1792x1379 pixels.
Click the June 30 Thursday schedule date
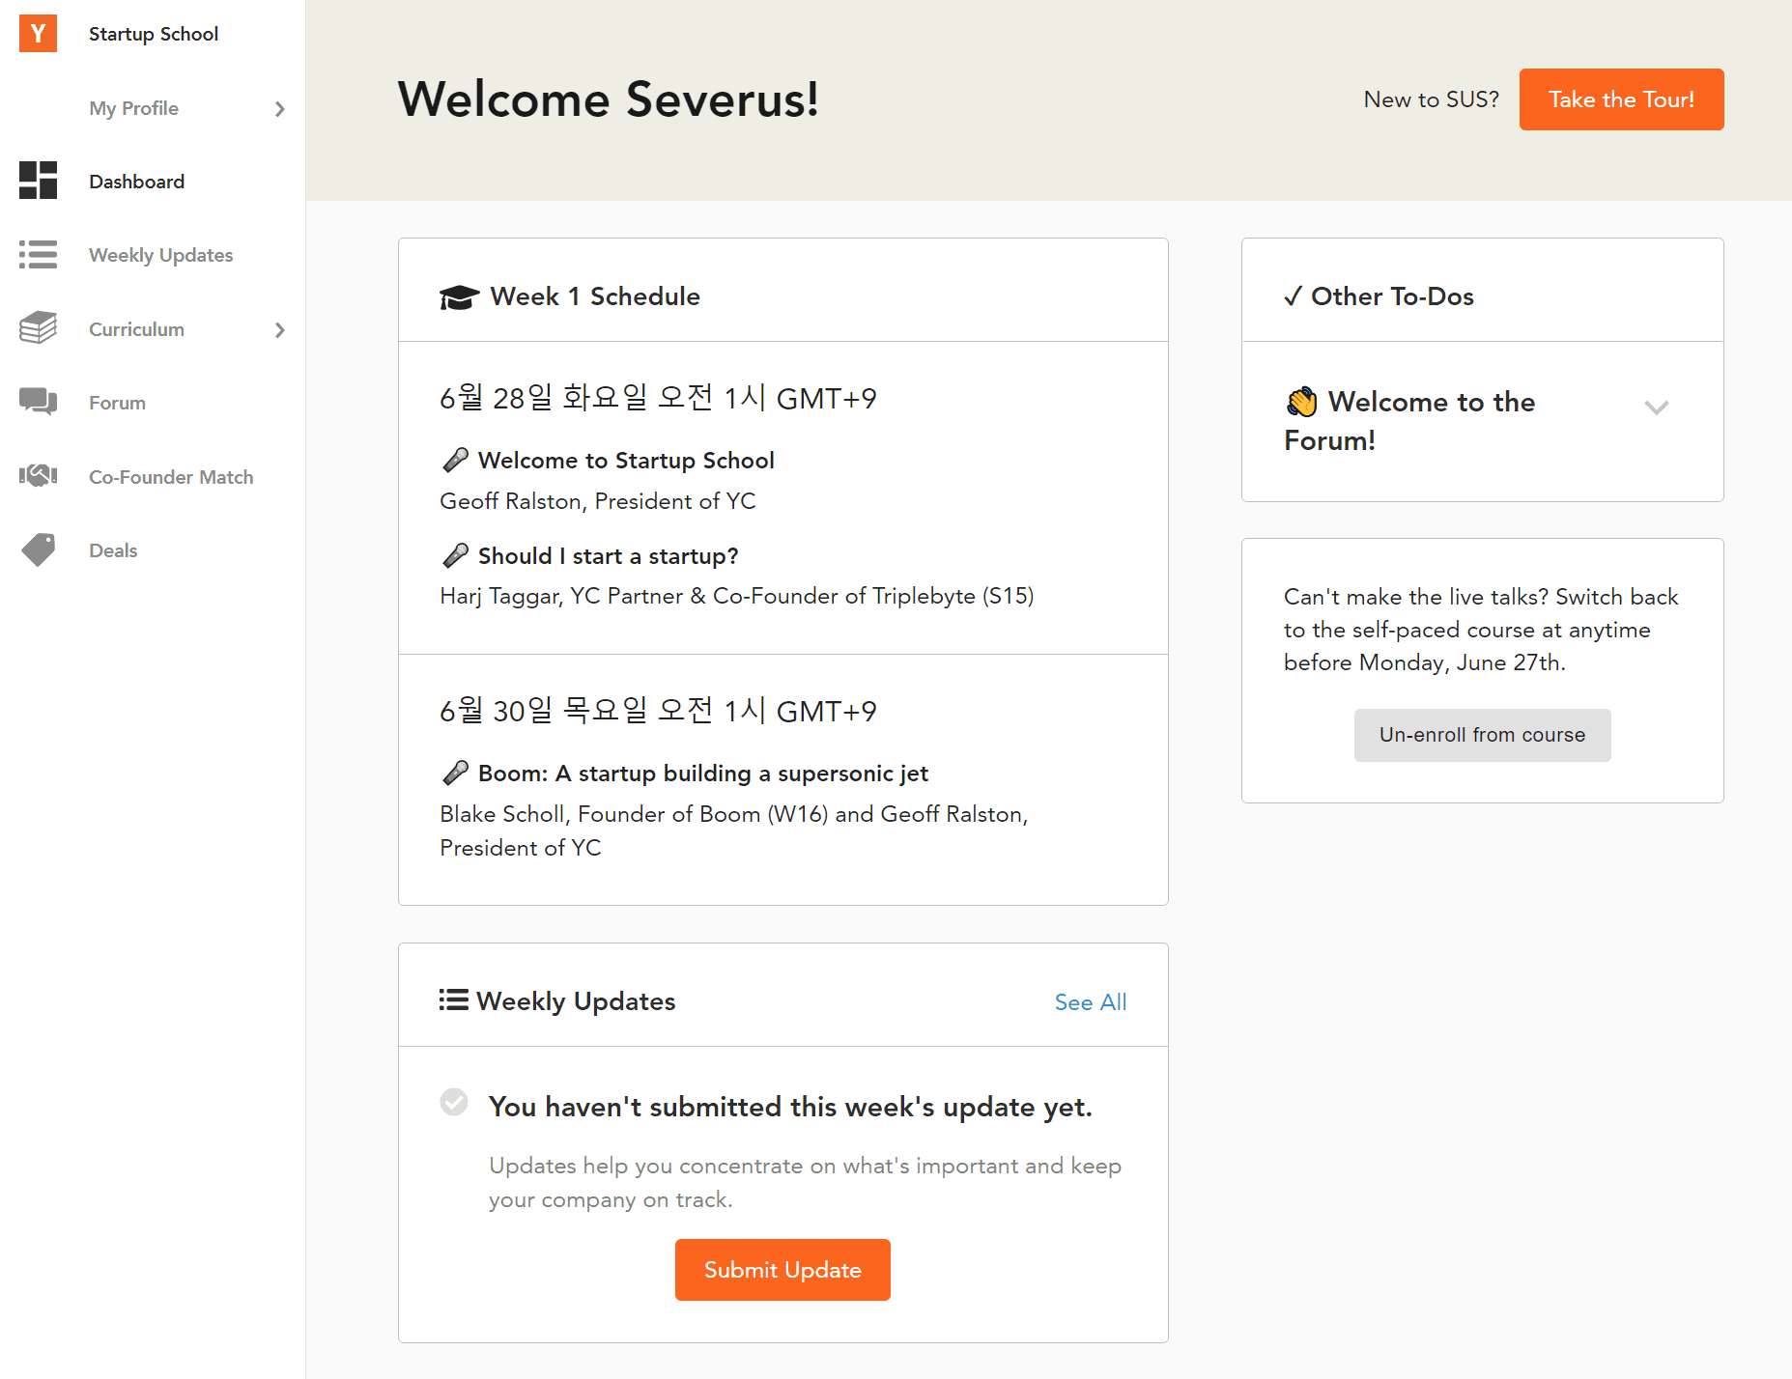(x=658, y=711)
